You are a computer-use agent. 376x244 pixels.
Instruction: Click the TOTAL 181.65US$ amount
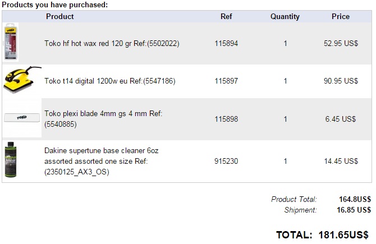click(x=343, y=235)
